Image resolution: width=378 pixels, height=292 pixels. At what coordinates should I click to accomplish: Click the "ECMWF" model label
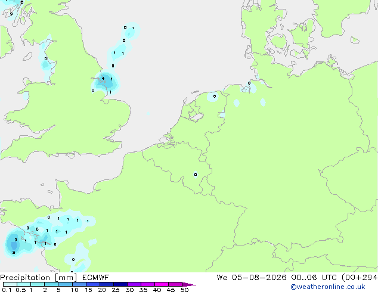96,278
